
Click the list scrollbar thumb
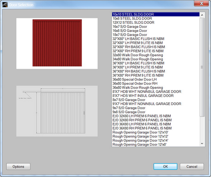(202, 67)
